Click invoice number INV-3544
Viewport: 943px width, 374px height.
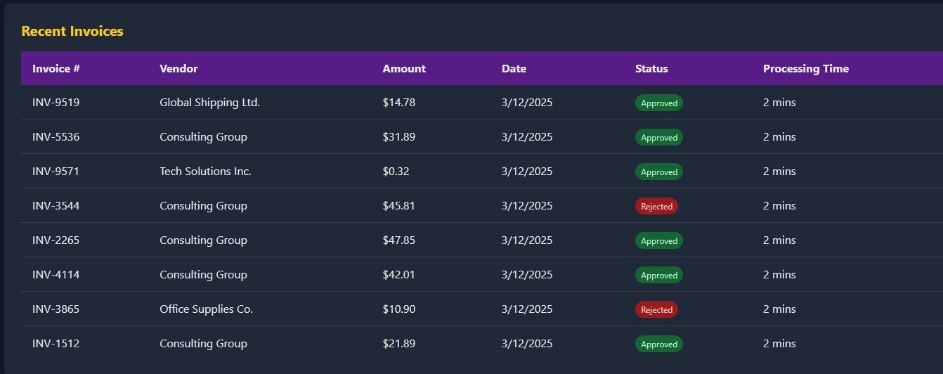coord(56,206)
